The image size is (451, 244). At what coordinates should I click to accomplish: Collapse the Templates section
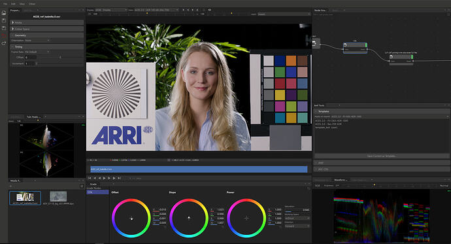pos(382,111)
